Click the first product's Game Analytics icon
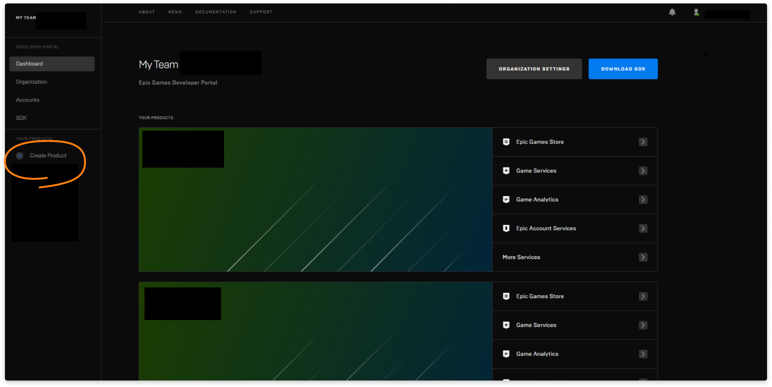This screenshot has width=772, height=387. point(506,200)
